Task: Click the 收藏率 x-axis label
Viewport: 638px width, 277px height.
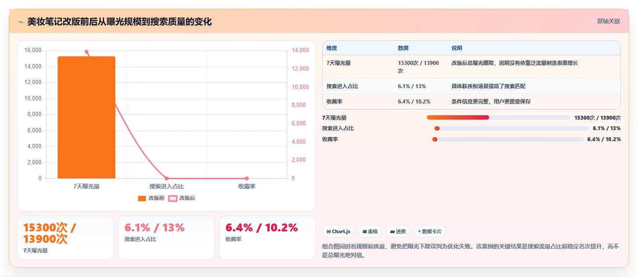Action: click(247, 186)
